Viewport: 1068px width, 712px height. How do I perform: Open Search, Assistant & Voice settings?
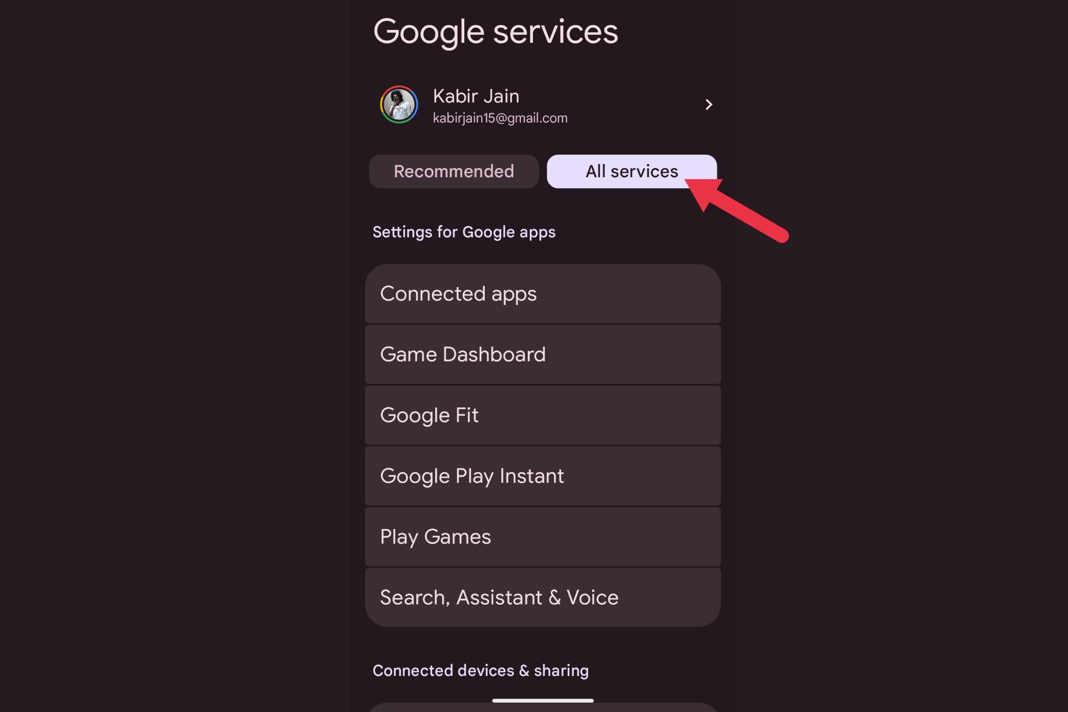point(543,598)
